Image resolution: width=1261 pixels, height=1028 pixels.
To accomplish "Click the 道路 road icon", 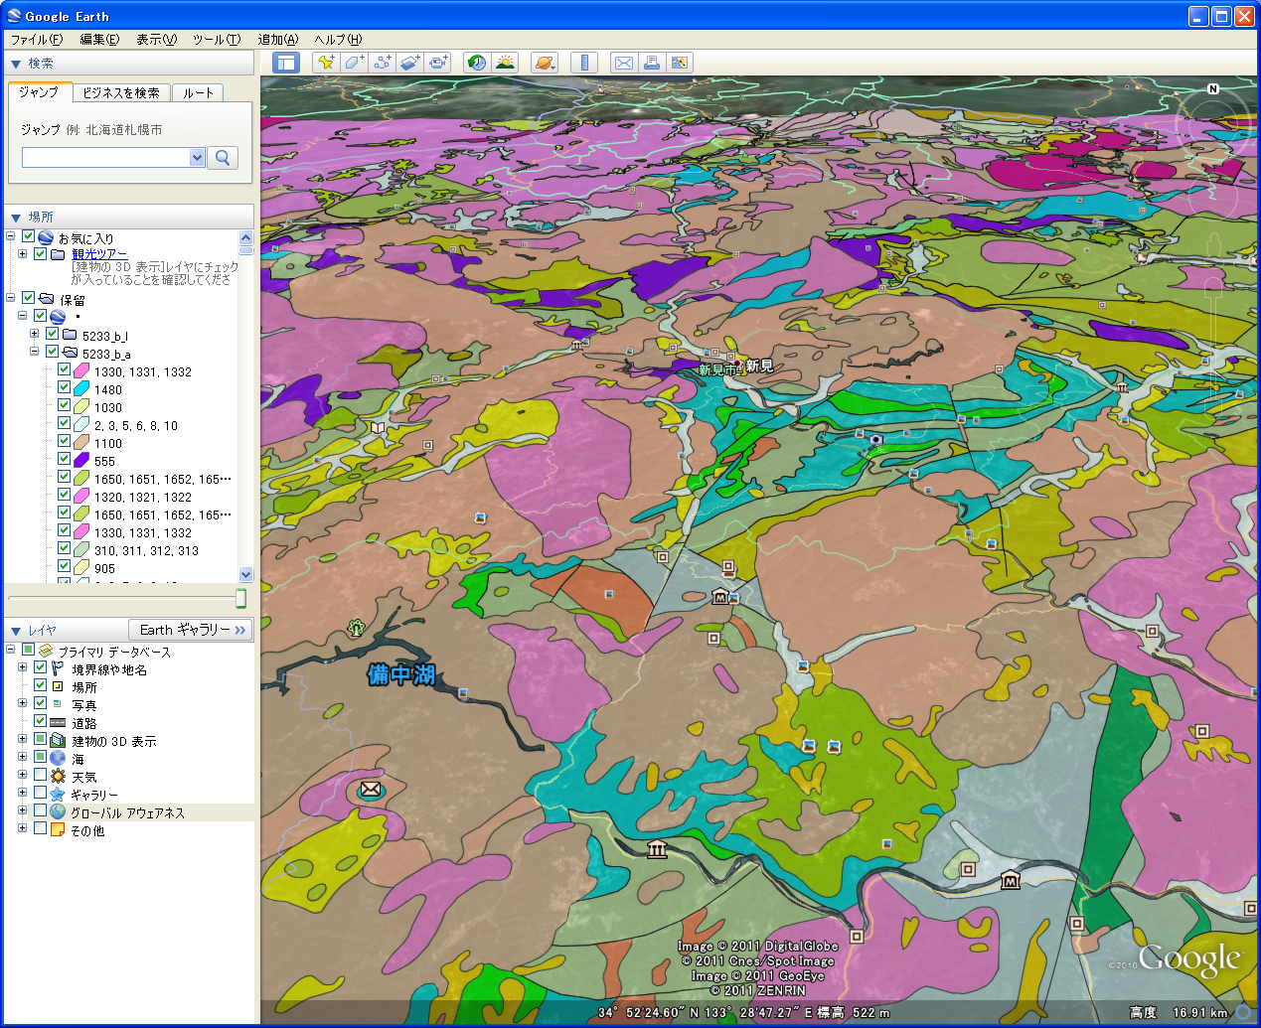I will click(58, 722).
